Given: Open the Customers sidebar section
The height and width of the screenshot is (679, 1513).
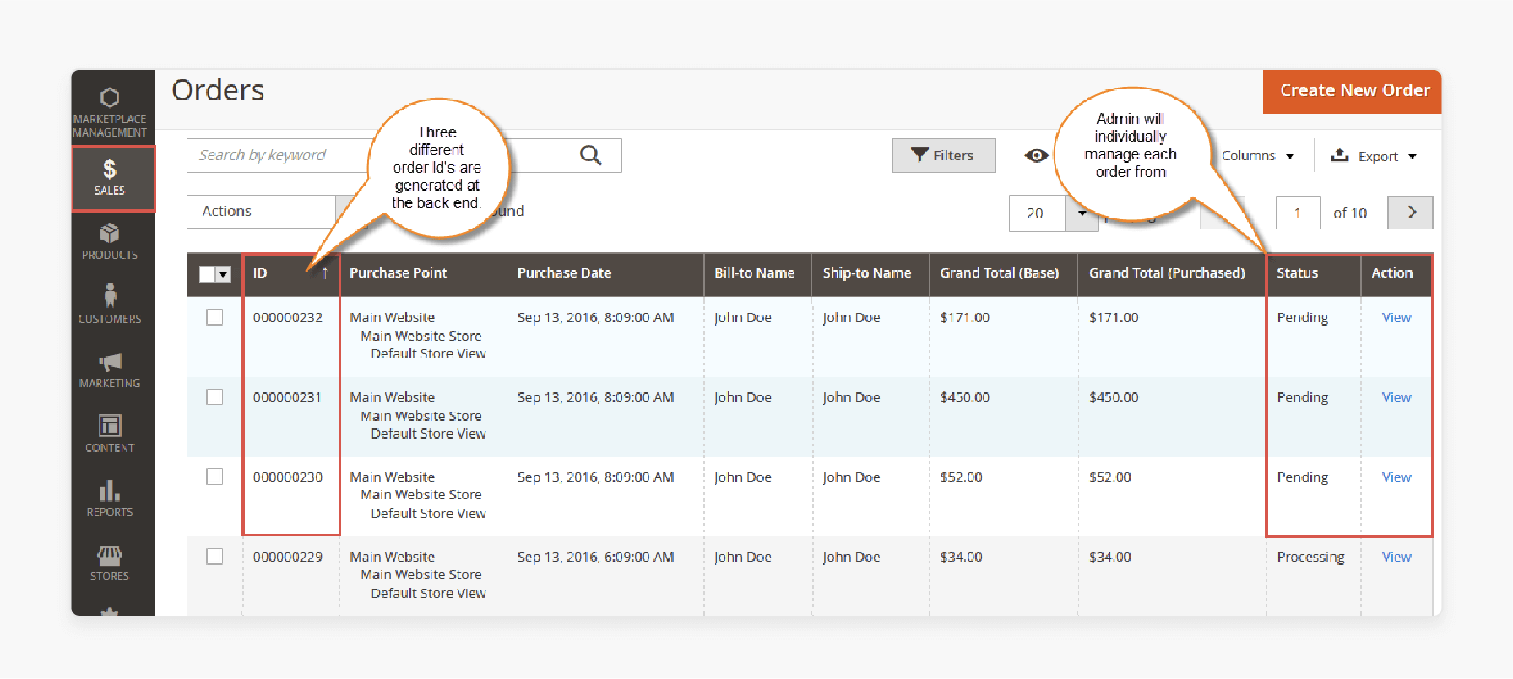Looking at the screenshot, I should click(x=110, y=304).
